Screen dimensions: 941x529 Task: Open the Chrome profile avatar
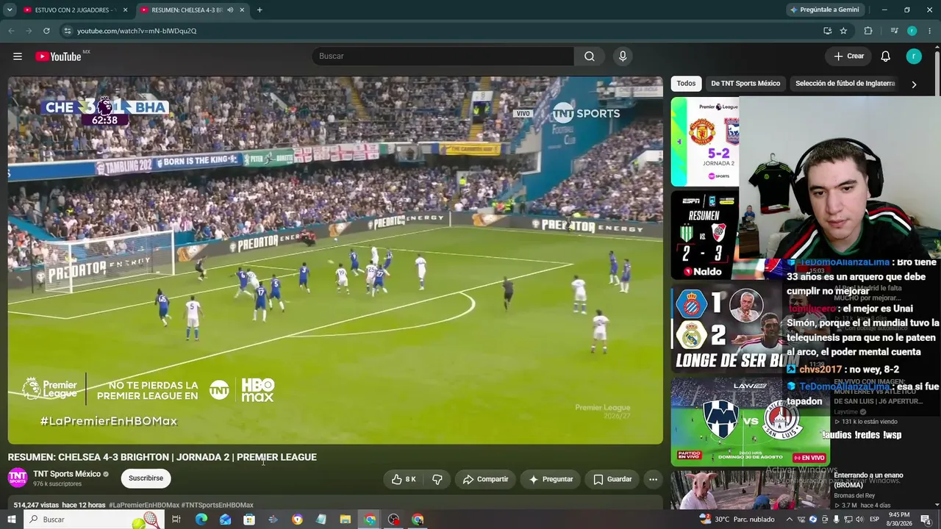point(912,31)
